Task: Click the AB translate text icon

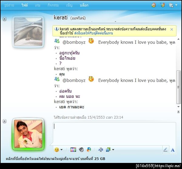Action: 101,150
